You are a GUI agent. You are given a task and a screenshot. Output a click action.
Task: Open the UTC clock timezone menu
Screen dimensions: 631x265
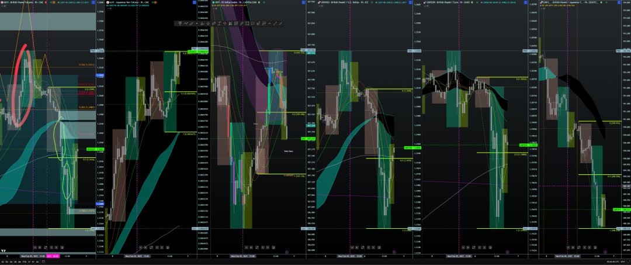[x=613, y=261]
